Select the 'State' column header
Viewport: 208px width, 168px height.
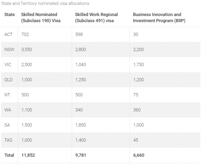(10, 14)
